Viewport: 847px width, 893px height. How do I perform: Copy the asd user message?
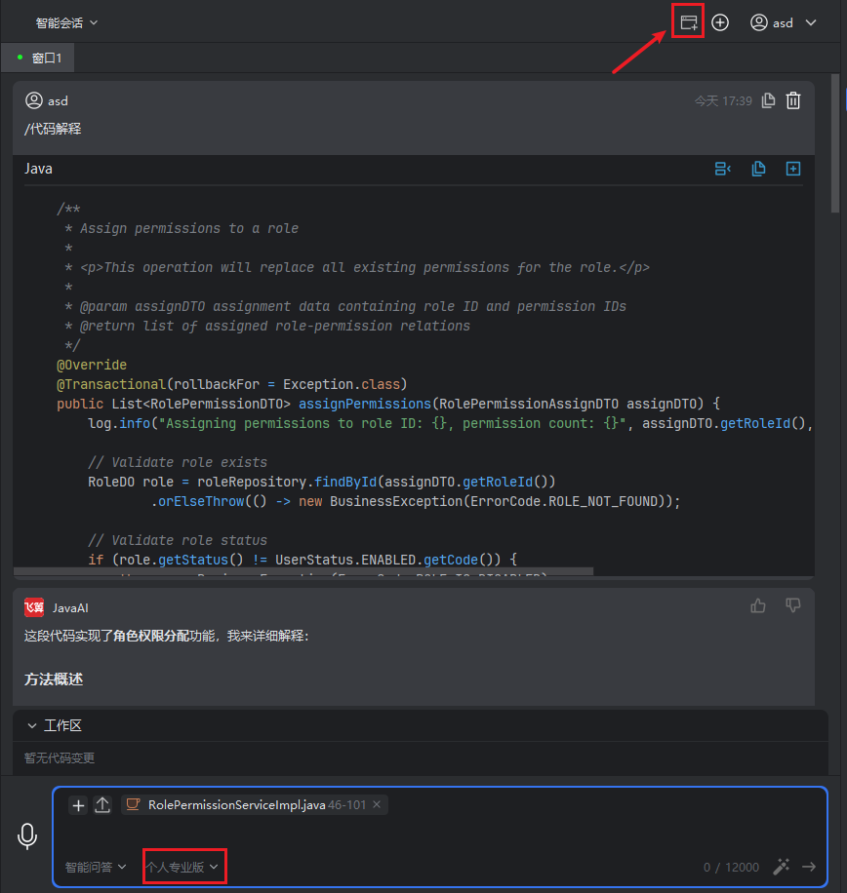pyautogui.click(x=768, y=100)
